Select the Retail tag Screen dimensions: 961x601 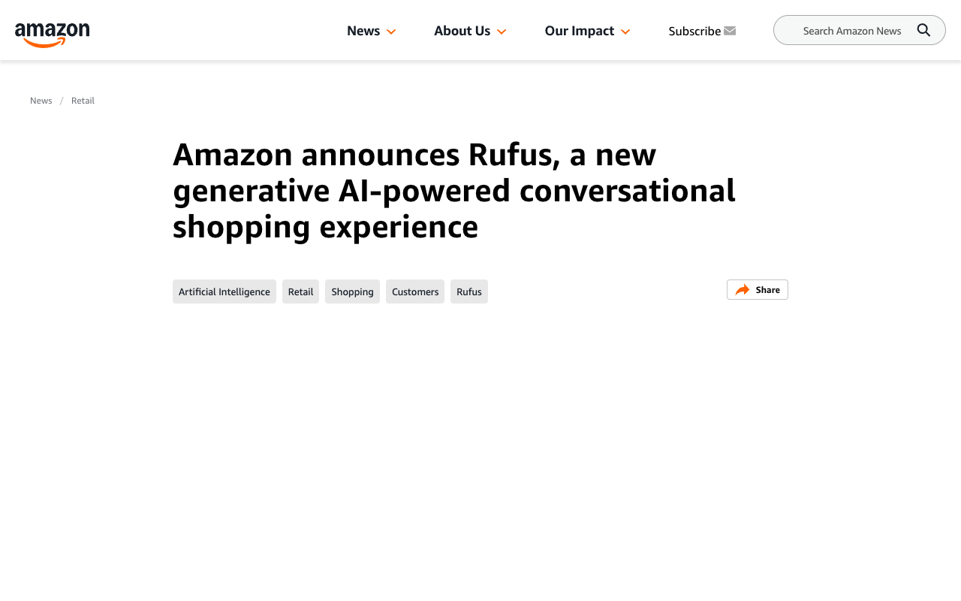tap(300, 291)
